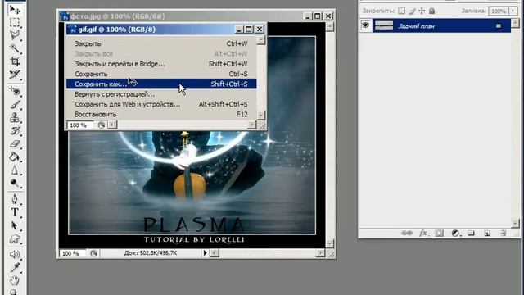
Task: Toggle lock position cross-arrows icon
Action: [x=422, y=11]
